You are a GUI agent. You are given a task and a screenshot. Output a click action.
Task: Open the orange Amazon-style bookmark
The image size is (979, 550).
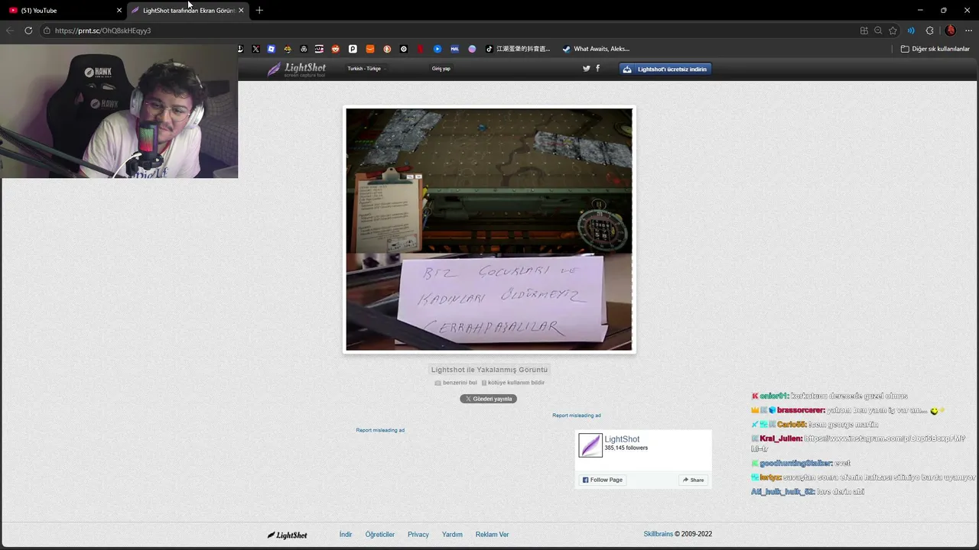click(x=370, y=49)
